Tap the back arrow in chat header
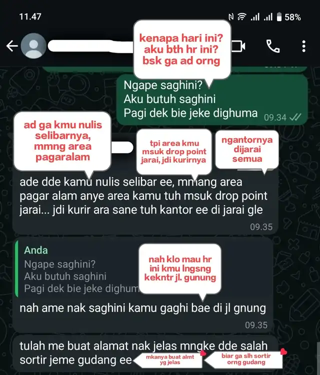This screenshot has height=375, width=320. click(x=12, y=46)
